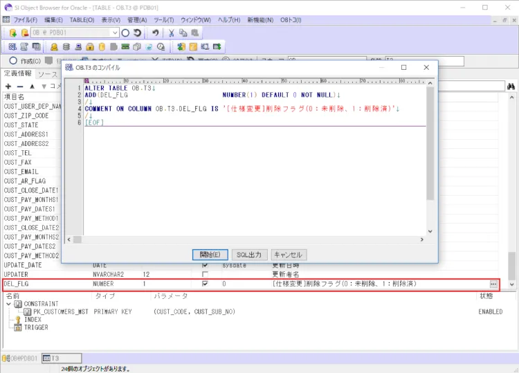Click the column list vertical scrollbar thumb
The width and height of the screenshot is (519, 373).
click(x=511, y=266)
